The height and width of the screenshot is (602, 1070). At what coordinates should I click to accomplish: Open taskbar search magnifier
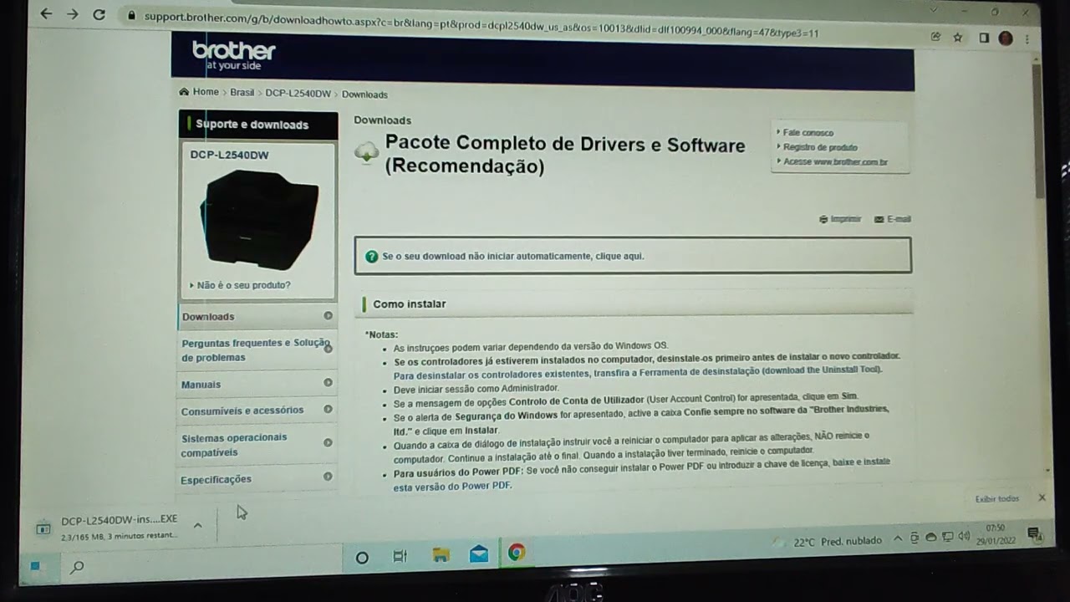77,568
